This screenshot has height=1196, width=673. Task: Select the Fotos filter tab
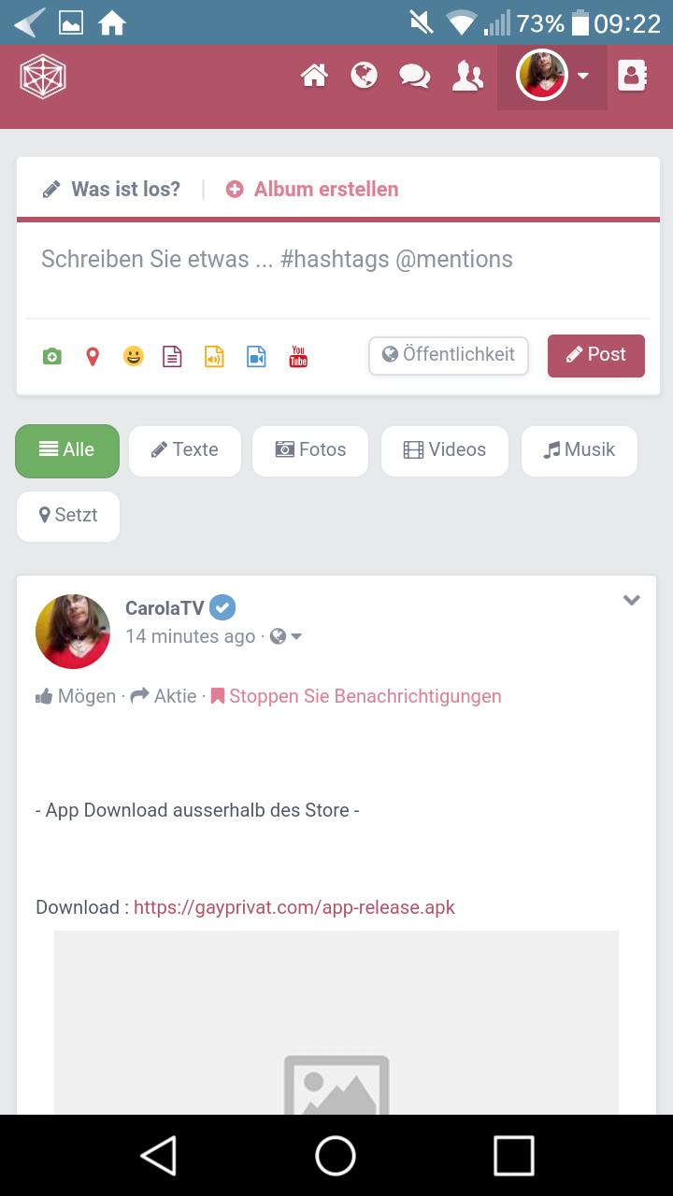pos(310,450)
